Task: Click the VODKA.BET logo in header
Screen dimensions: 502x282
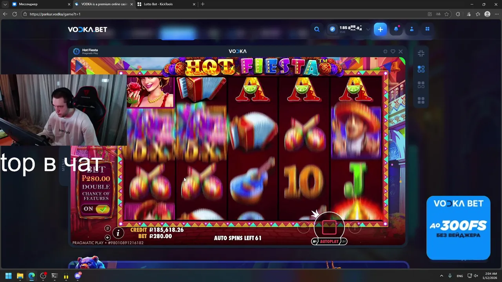Action: (87, 29)
